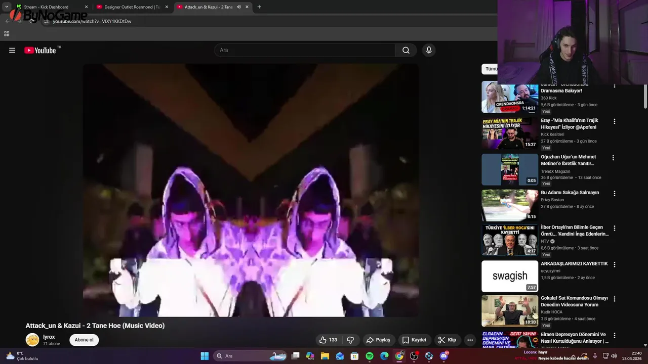Open the 360 Kick video thumbnail 1:14:21

pyautogui.click(x=509, y=97)
